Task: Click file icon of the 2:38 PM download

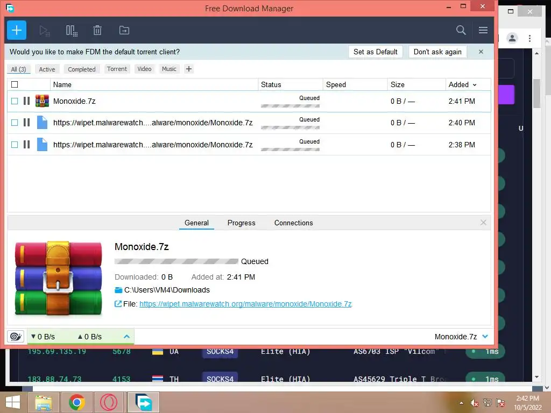Action: [x=42, y=144]
